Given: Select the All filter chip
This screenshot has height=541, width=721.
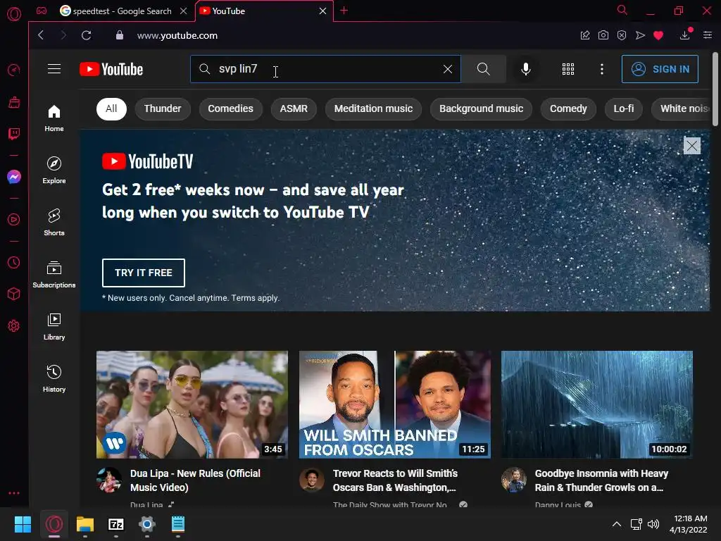Looking at the screenshot, I should [x=111, y=108].
